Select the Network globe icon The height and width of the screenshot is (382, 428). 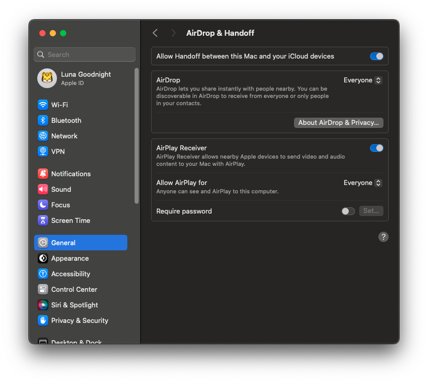coord(43,136)
